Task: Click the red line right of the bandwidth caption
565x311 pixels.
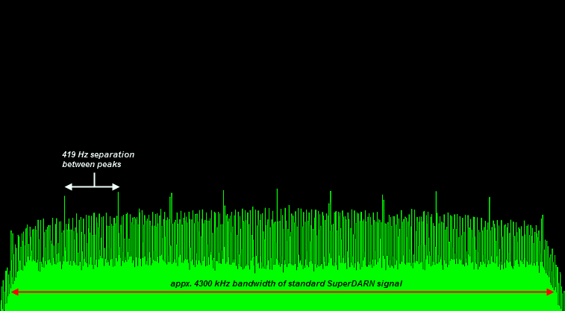Action: click(x=478, y=292)
